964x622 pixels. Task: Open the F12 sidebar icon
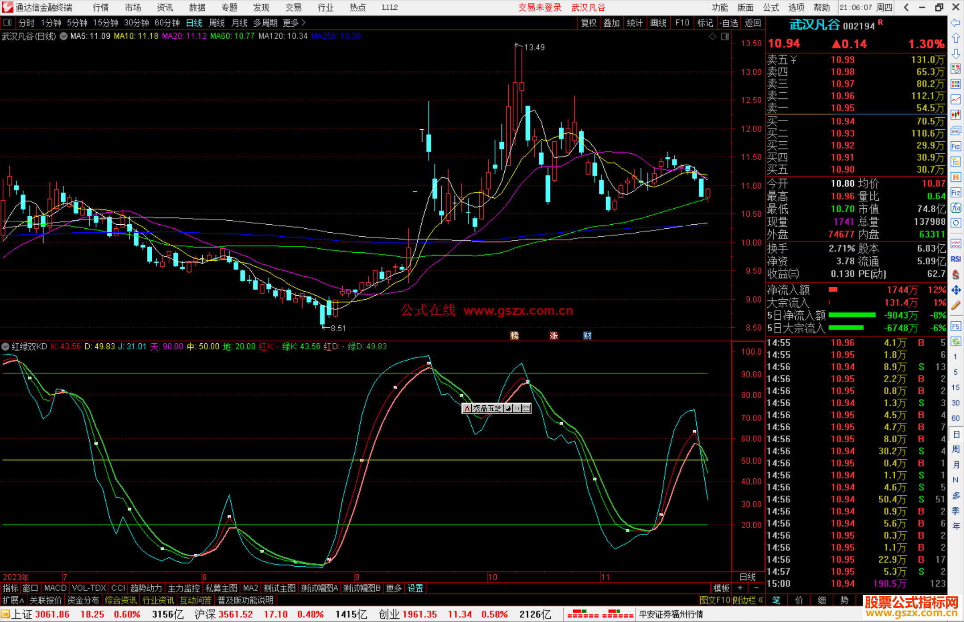coord(956,193)
